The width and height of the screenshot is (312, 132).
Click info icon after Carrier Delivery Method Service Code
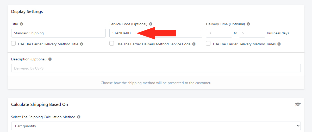pyautogui.click(x=194, y=44)
